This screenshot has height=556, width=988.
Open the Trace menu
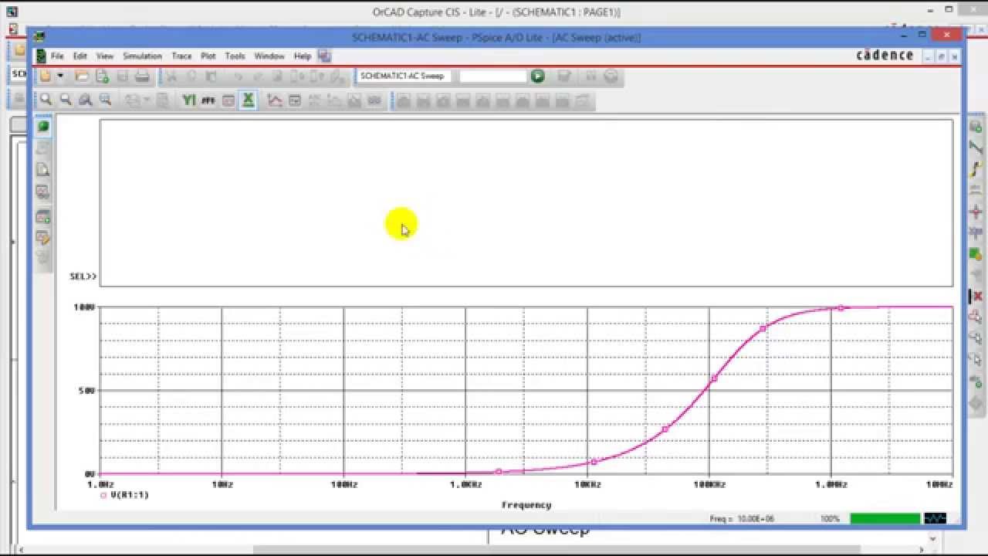(181, 56)
